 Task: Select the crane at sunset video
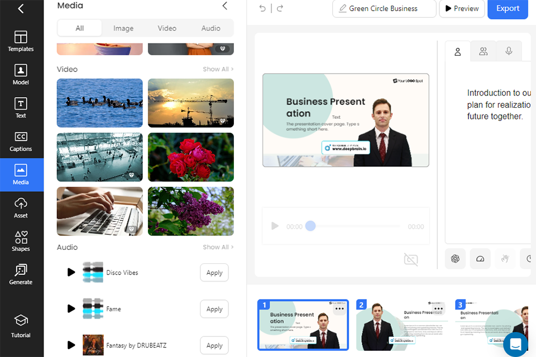click(x=191, y=103)
